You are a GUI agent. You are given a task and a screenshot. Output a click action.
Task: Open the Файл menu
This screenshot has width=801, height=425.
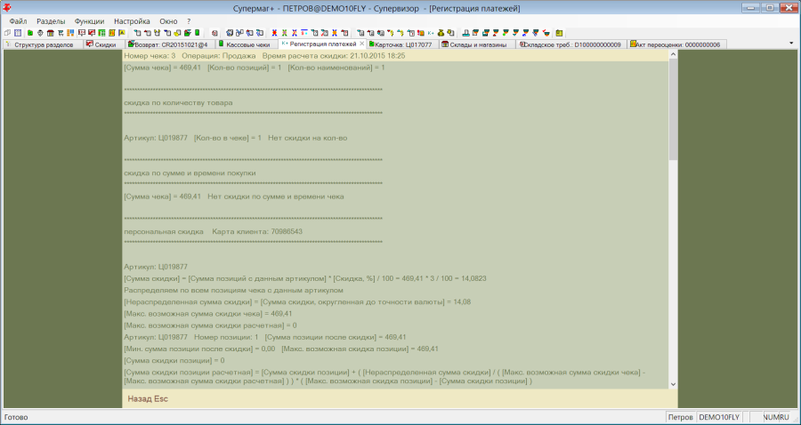click(18, 21)
